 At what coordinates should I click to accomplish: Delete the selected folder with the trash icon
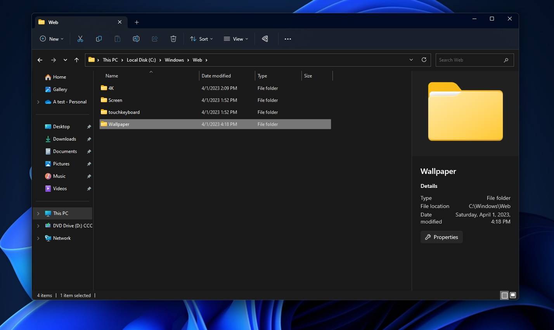[173, 39]
